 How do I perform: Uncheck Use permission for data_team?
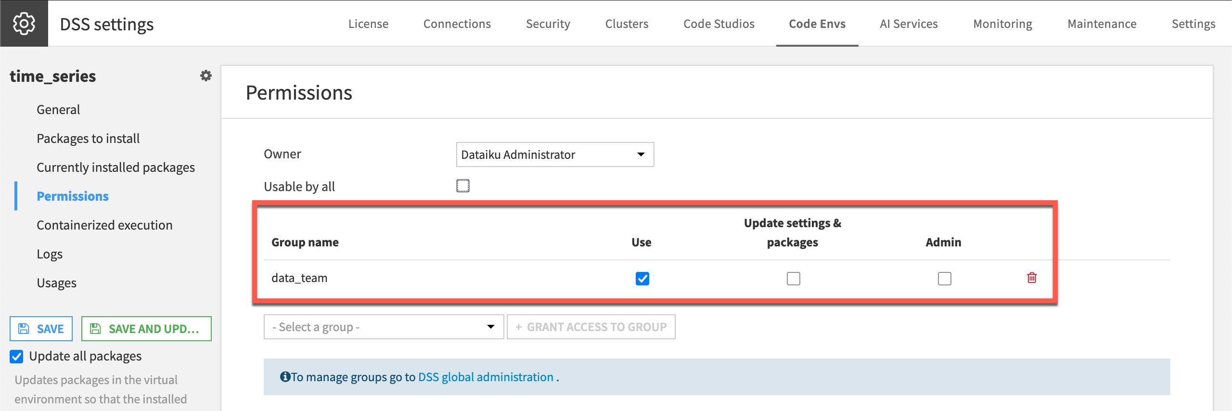[x=642, y=279]
